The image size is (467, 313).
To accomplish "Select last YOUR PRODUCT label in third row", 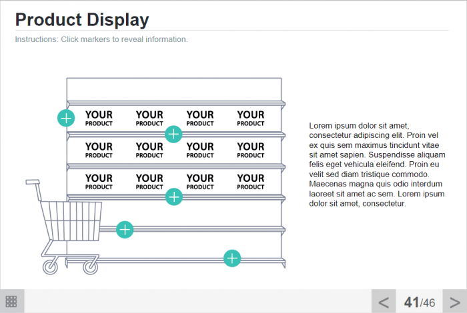I will (x=251, y=181).
